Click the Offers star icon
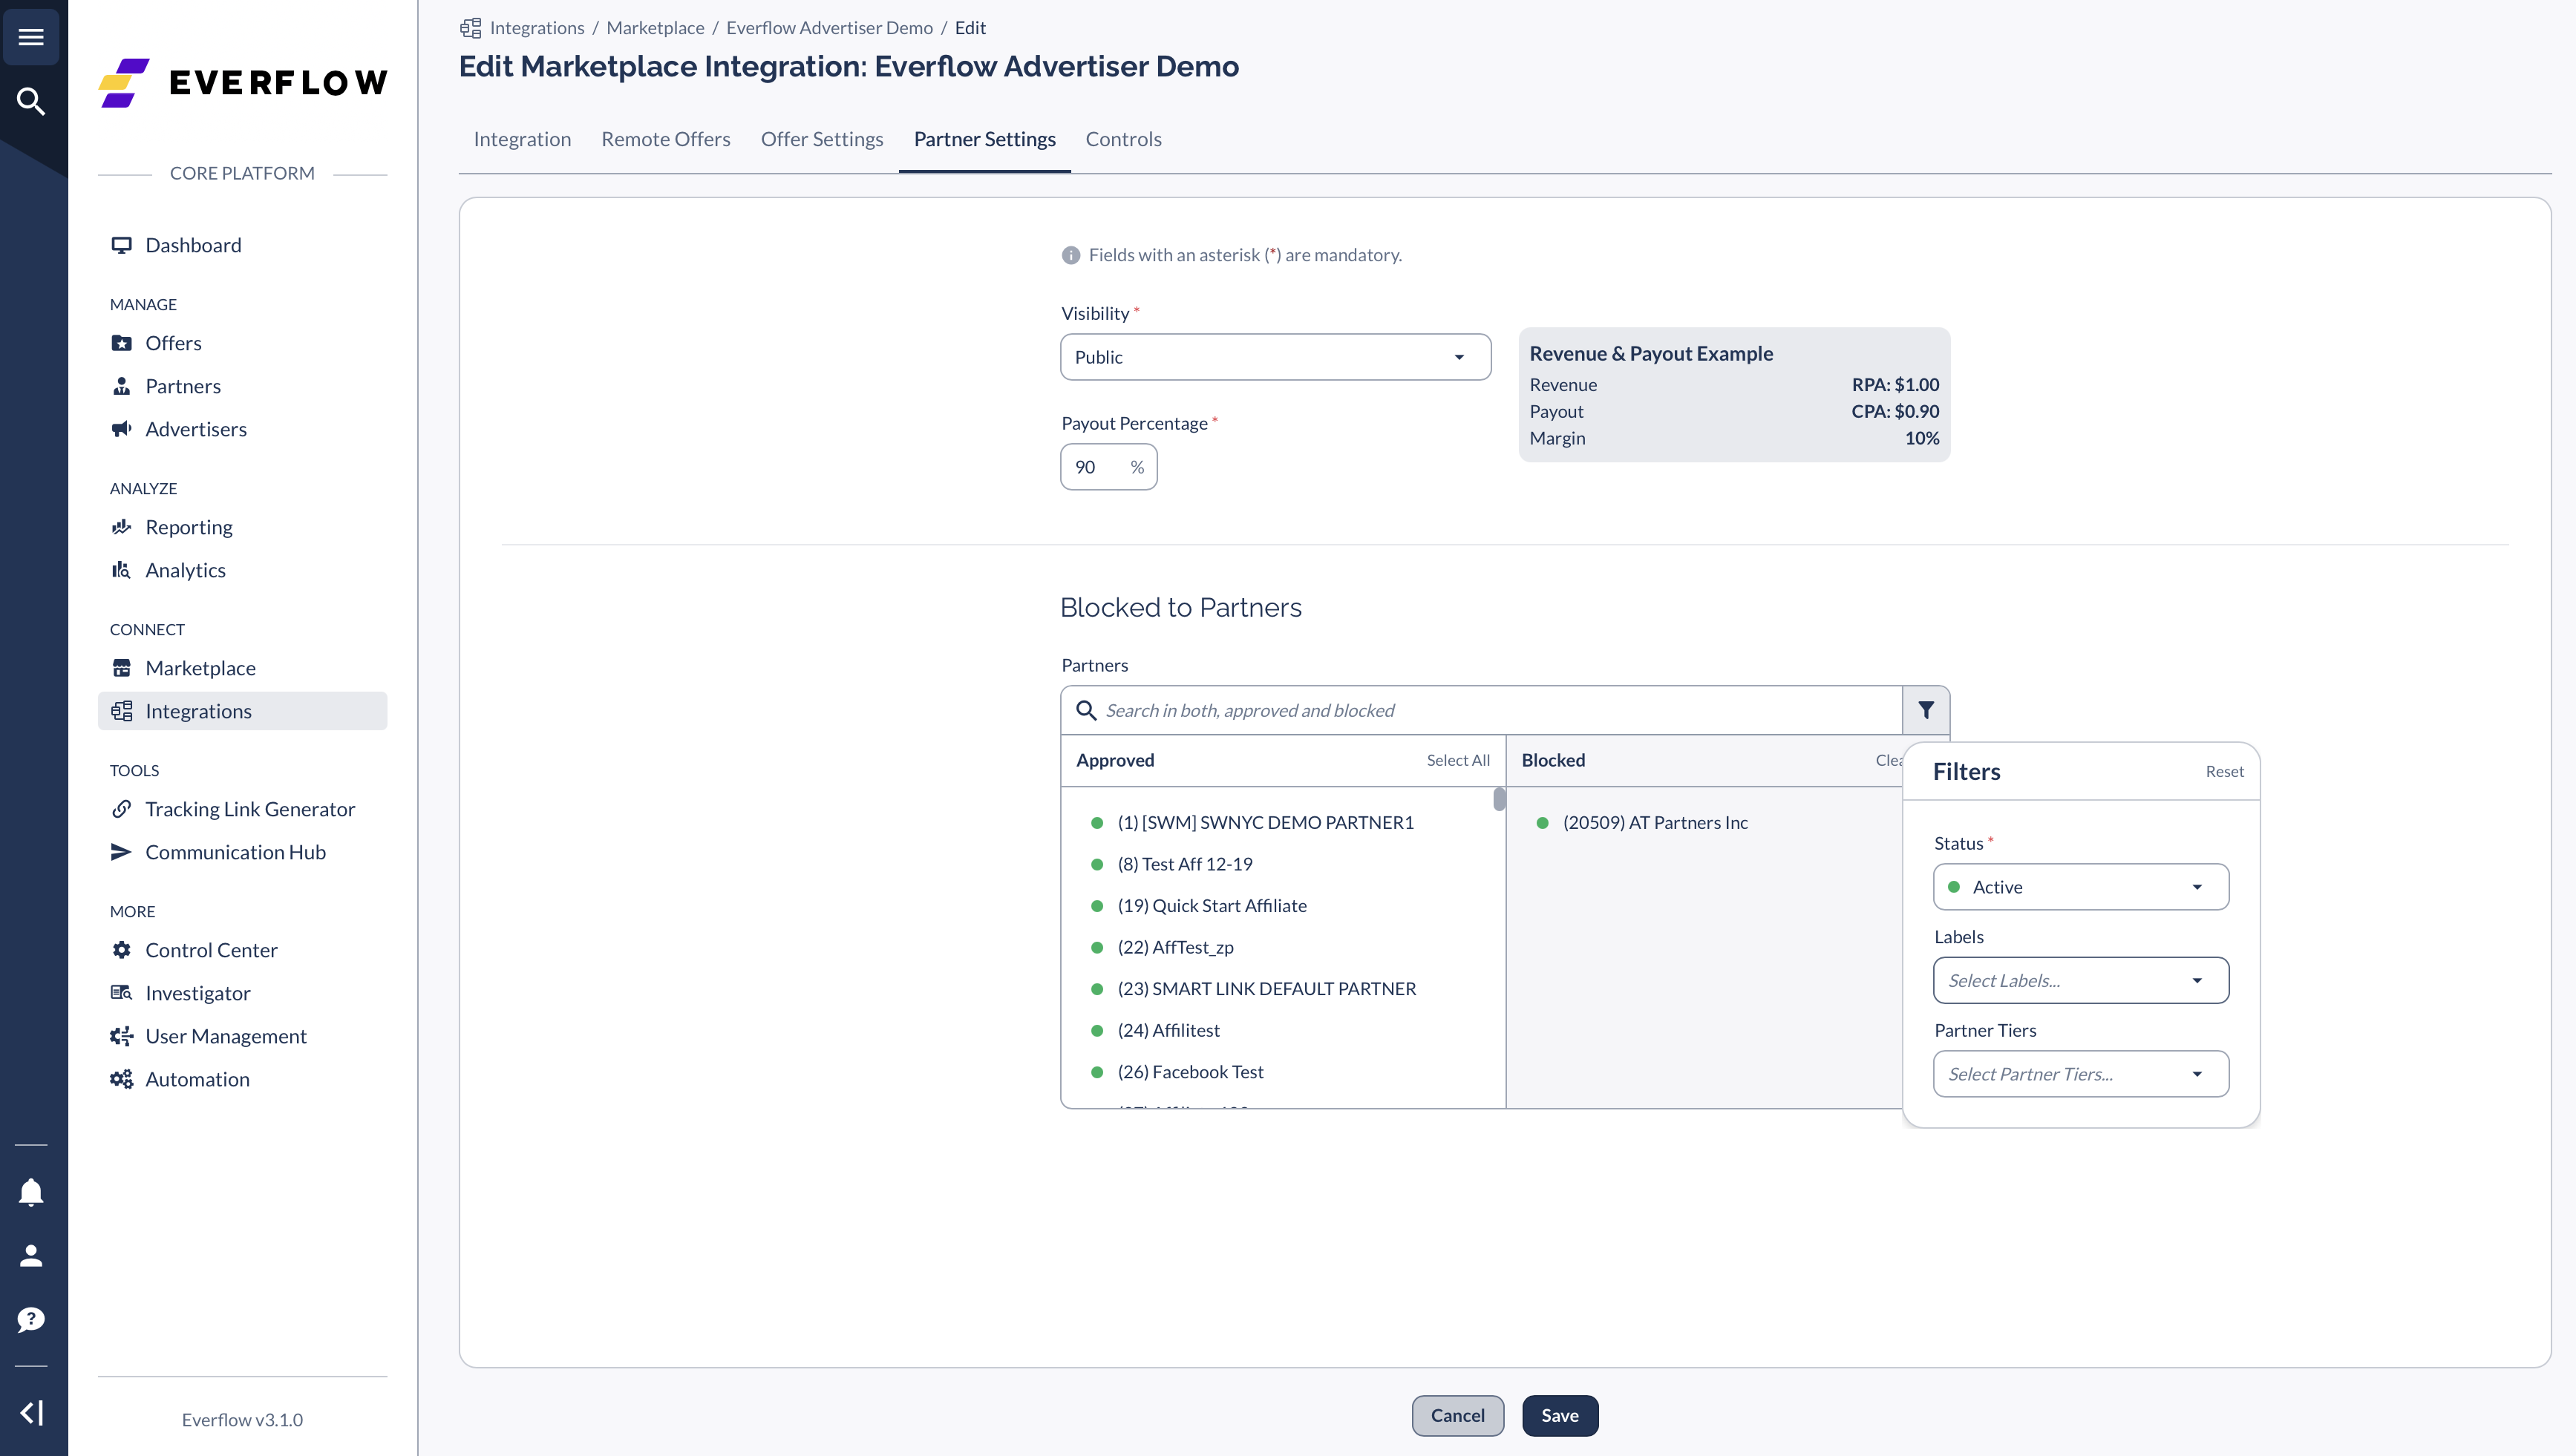2576x1456 pixels. tap(121, 343)
